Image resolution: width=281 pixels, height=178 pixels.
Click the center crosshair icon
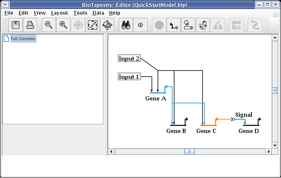coord(140,25)
